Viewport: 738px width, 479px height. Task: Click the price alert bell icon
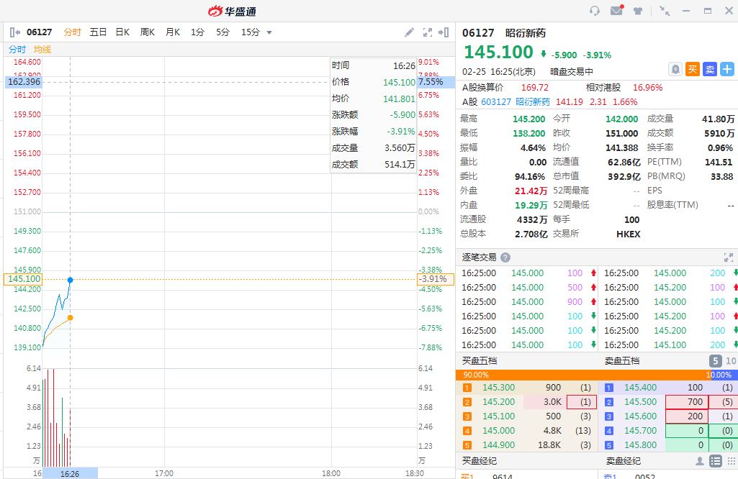(x=675, y=69)
